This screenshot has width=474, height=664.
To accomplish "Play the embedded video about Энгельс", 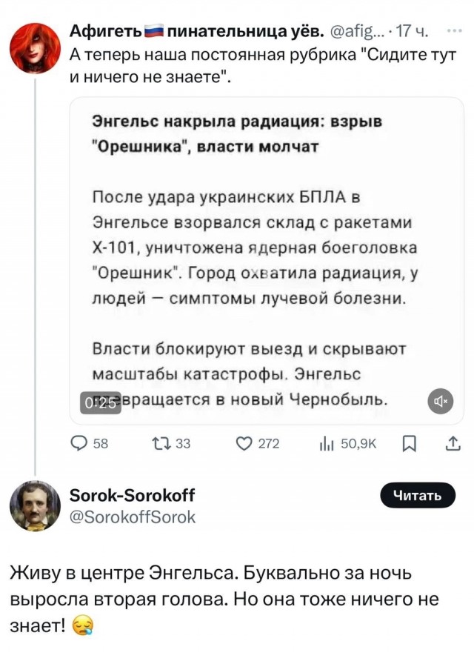I will point(267,260).
